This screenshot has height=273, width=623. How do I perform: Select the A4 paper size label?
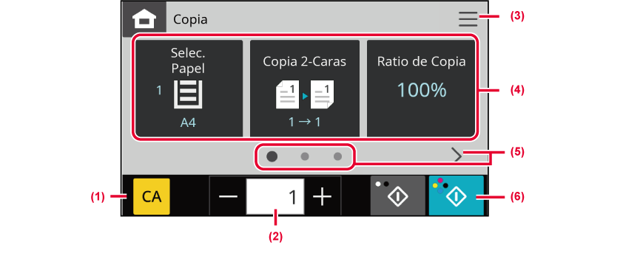[x=189, y=122]
